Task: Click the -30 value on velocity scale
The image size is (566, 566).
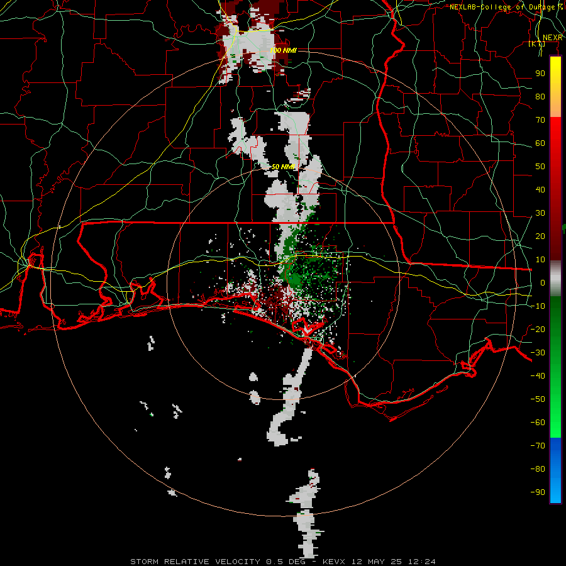Action: 538,353
